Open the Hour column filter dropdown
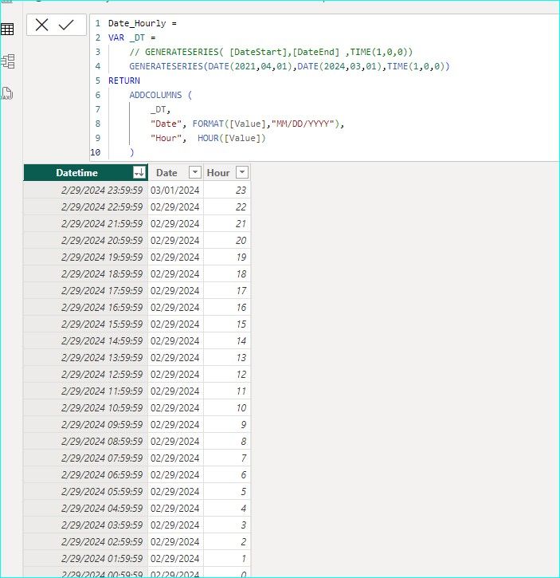This screenshot has width=560, height=578. (242, 172)
